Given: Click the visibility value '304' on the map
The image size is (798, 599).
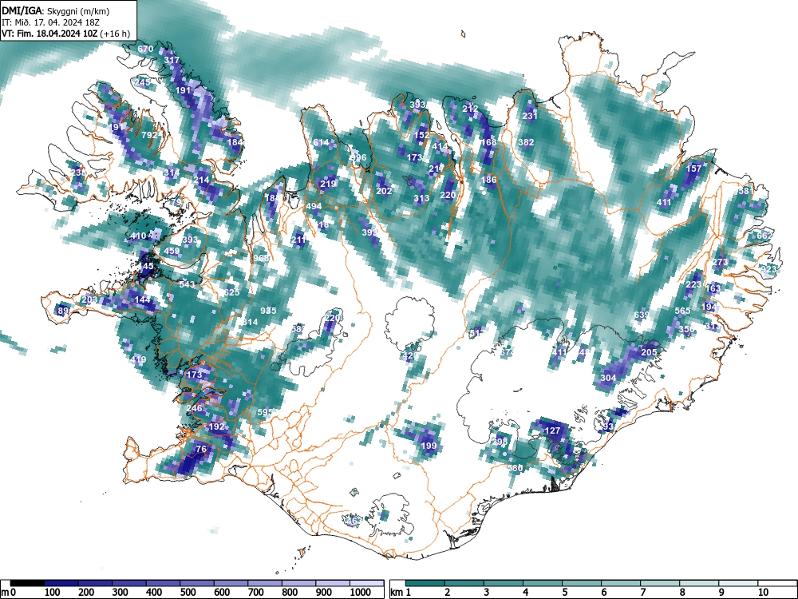Looking at the screenshot, I should click(x=608, y=379).
